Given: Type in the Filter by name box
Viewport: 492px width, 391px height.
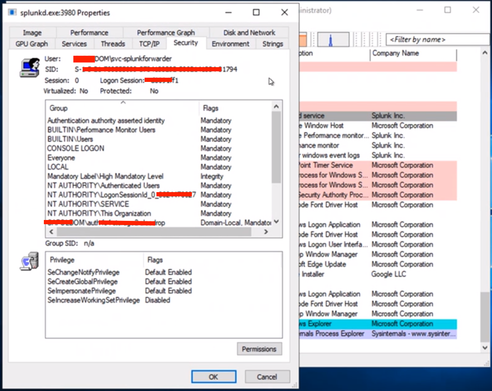Looking at the screenshot, I should (436, 40).
